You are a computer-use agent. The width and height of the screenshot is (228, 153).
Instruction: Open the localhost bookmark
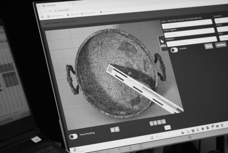[73, 14]
